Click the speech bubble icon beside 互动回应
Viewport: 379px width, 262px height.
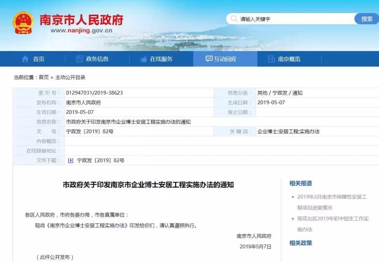click(x=208, y=59)
